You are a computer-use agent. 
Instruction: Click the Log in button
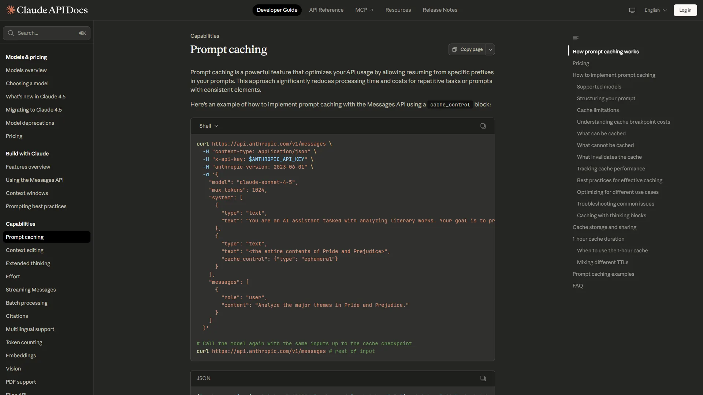pyautogui.click(x=685, y=10)
